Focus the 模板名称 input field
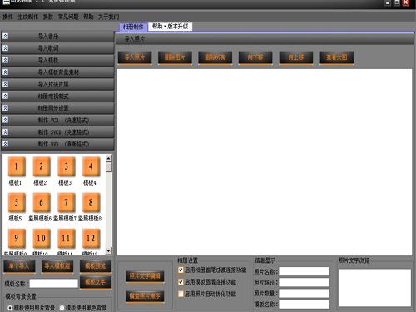This screenshot has width=416, height=312. coord(54,284)
